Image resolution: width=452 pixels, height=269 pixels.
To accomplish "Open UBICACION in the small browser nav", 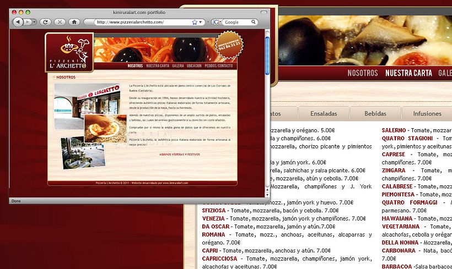I will click(x=194, y=66).
